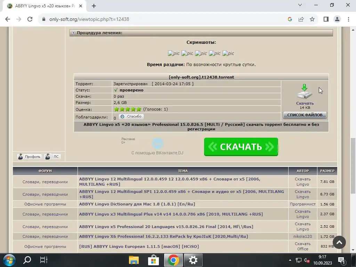Click the Спасибо thanks button
Image resolution: width=356 pixels, height=267 pixels.
pos(131,116)
